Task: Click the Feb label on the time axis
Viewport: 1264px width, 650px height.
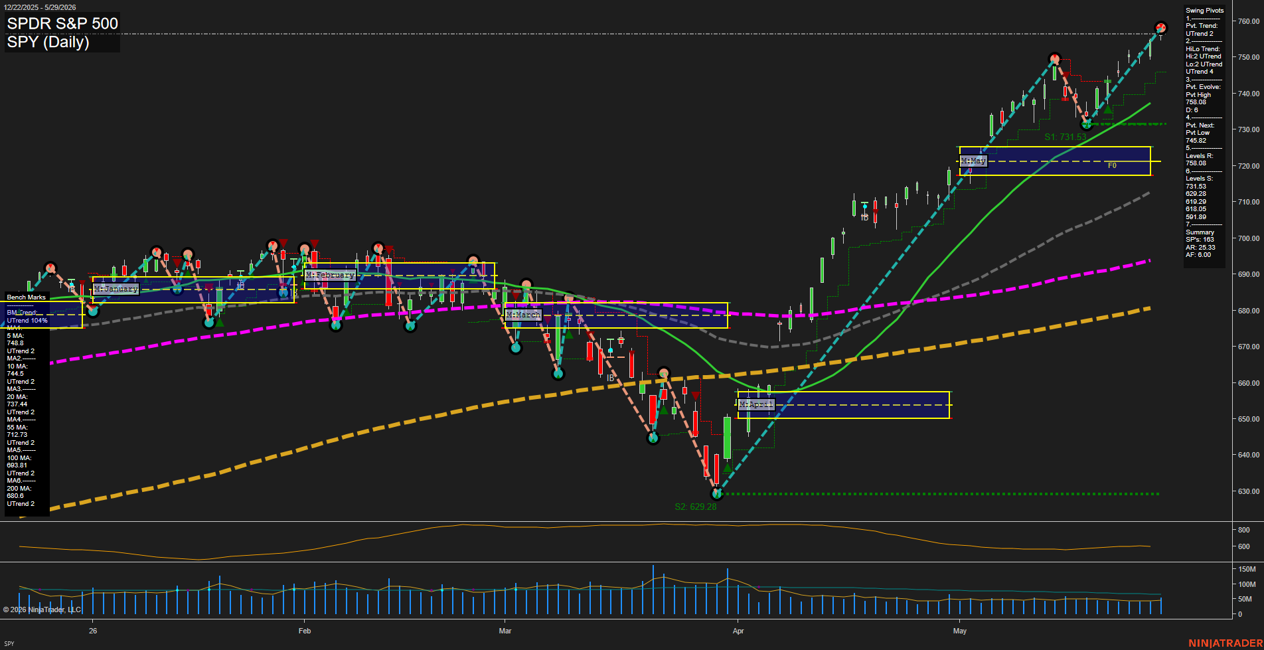Action: click(x=305, y=631)
